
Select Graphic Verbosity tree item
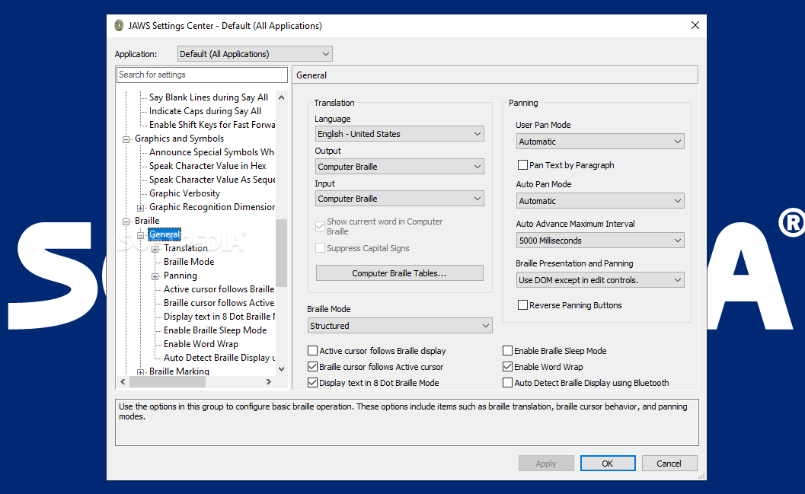coord(184,193)
